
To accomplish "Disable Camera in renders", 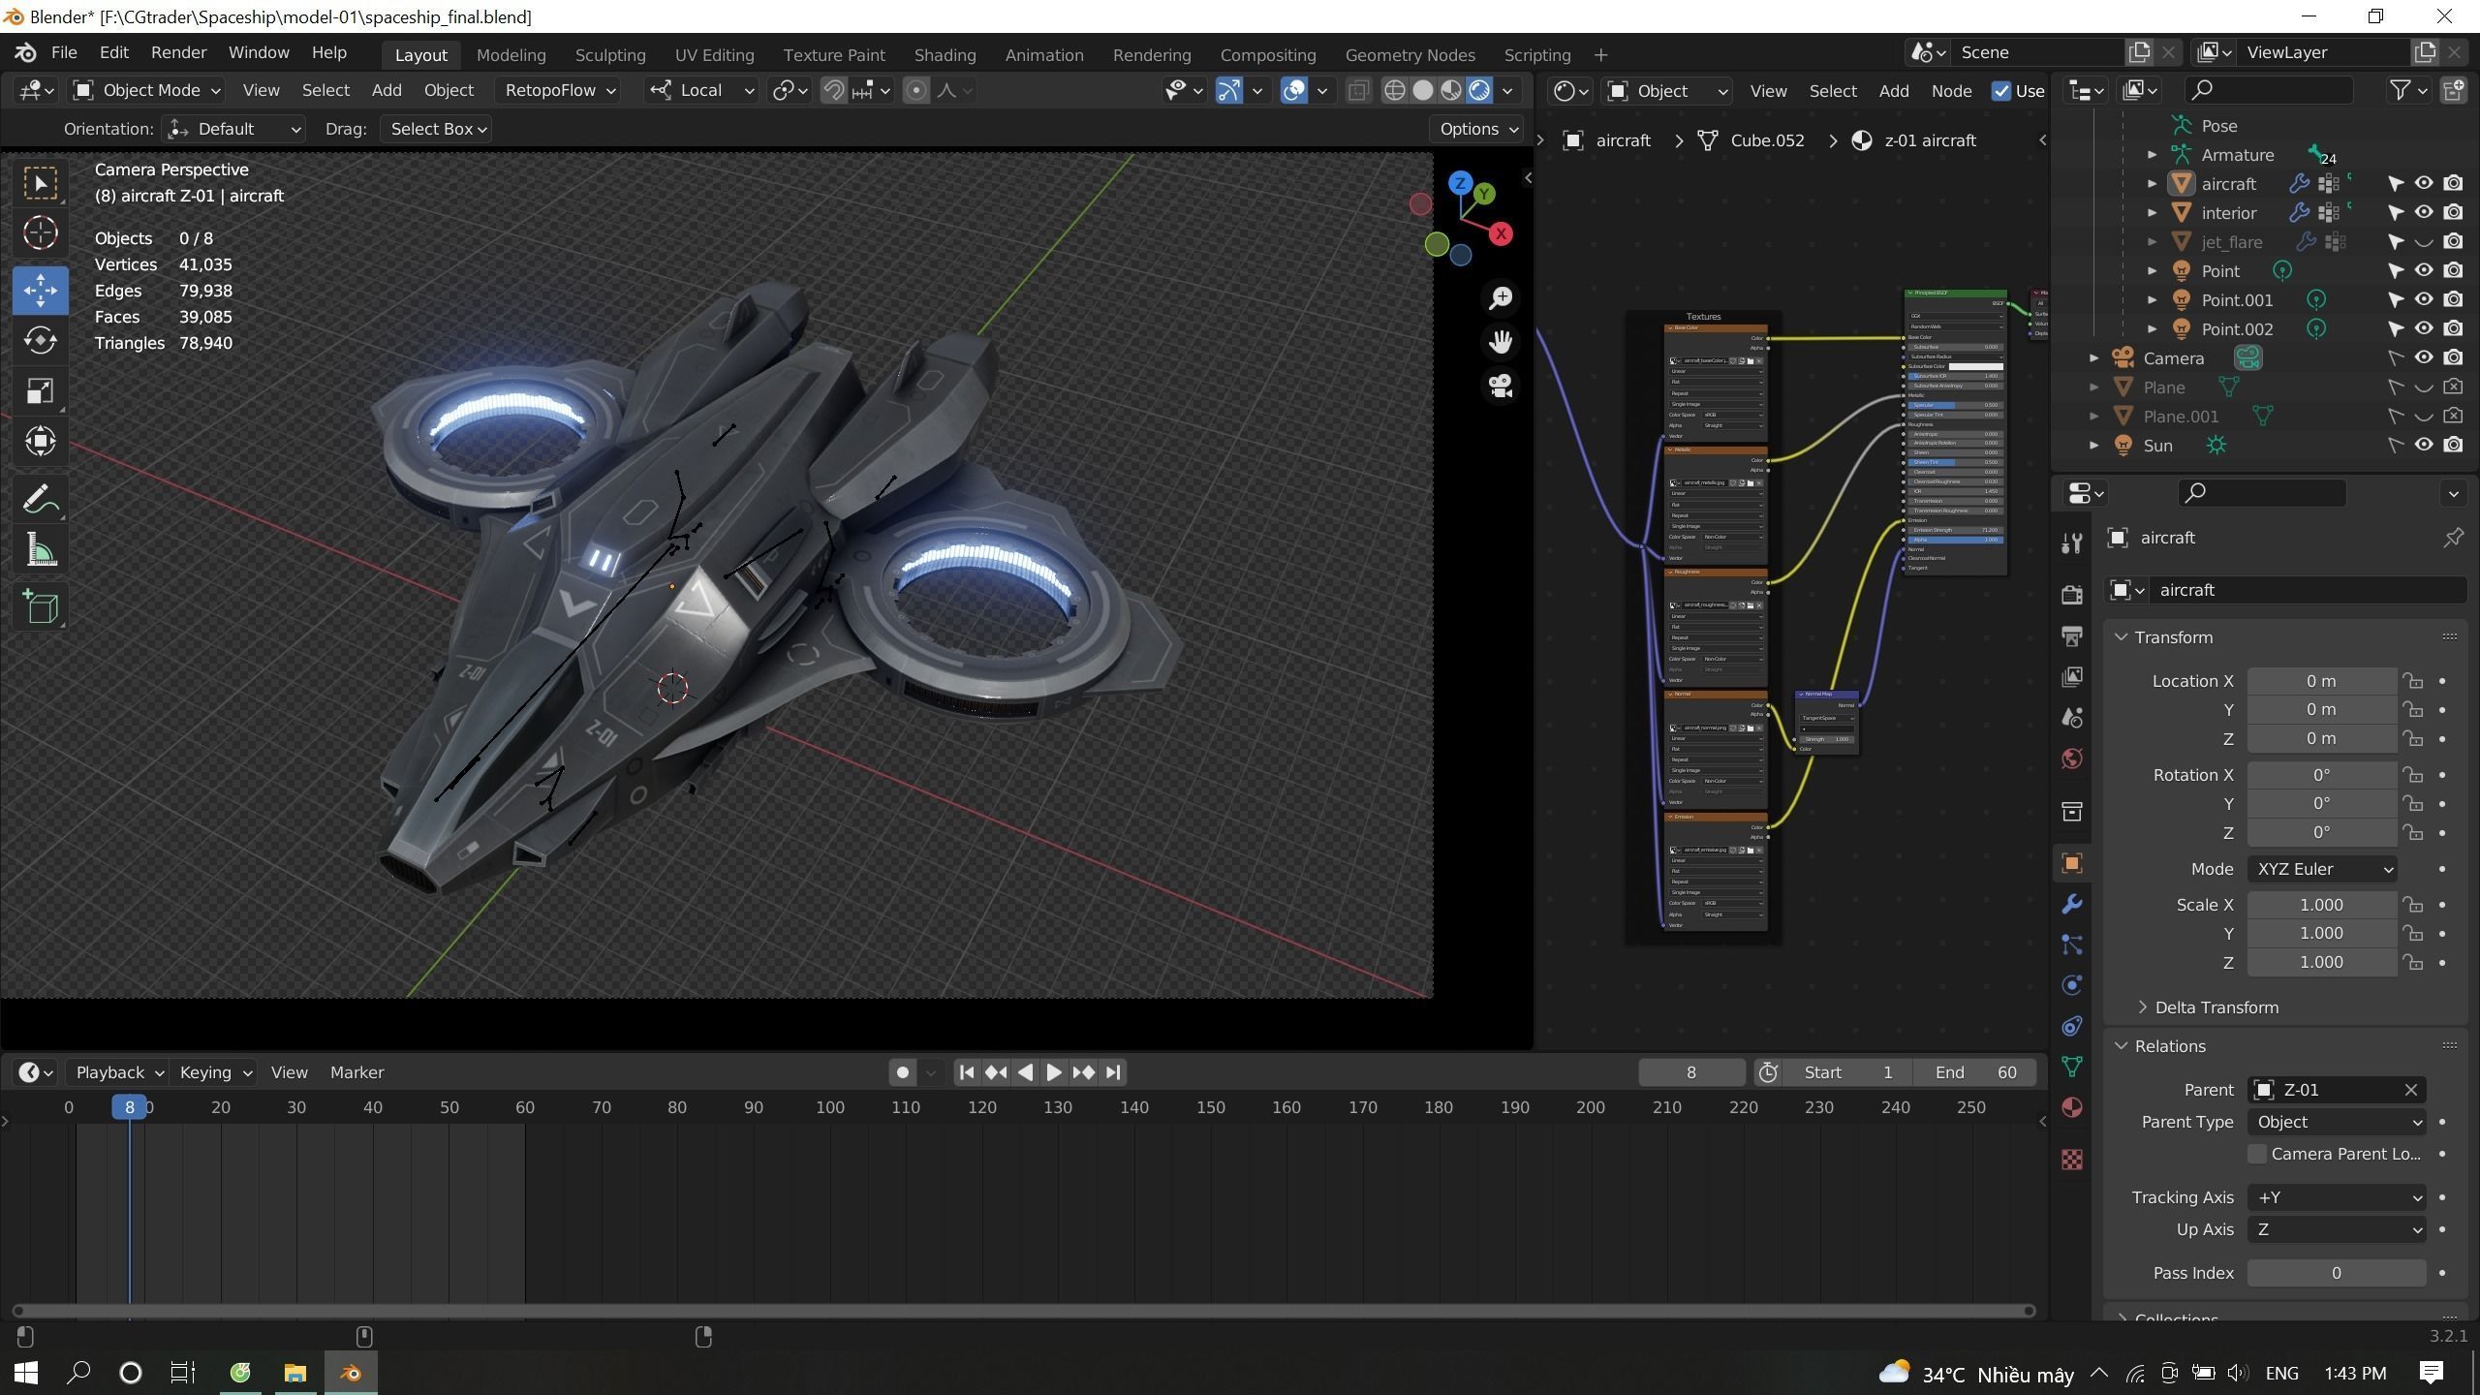I will click(x=2453, y=357).
